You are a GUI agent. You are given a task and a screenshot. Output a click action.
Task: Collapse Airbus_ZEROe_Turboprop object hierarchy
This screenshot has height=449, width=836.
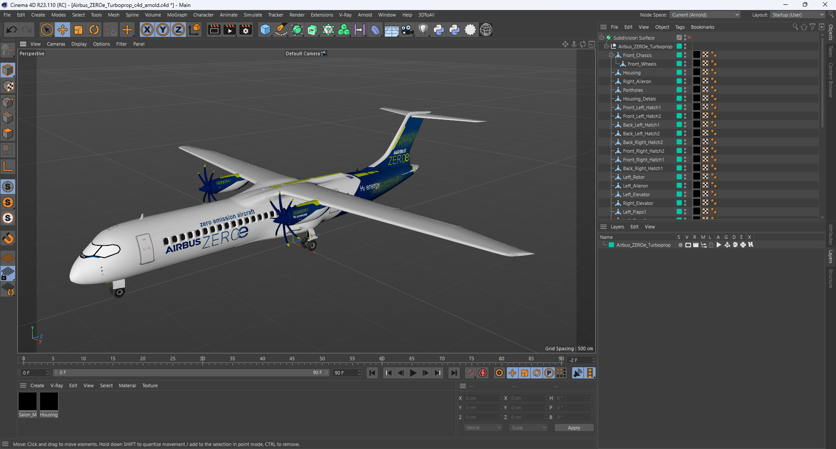tap(606, 47)
